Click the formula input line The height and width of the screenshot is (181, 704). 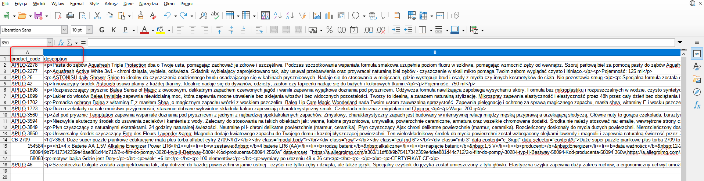coord(381,43)
